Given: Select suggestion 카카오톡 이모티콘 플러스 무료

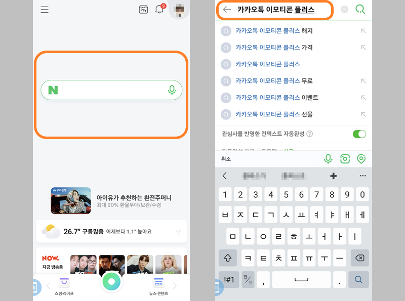Looking at the screenshot, I should pos(274,81).
